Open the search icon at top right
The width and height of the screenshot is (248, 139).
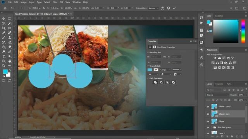coord(231,8)
